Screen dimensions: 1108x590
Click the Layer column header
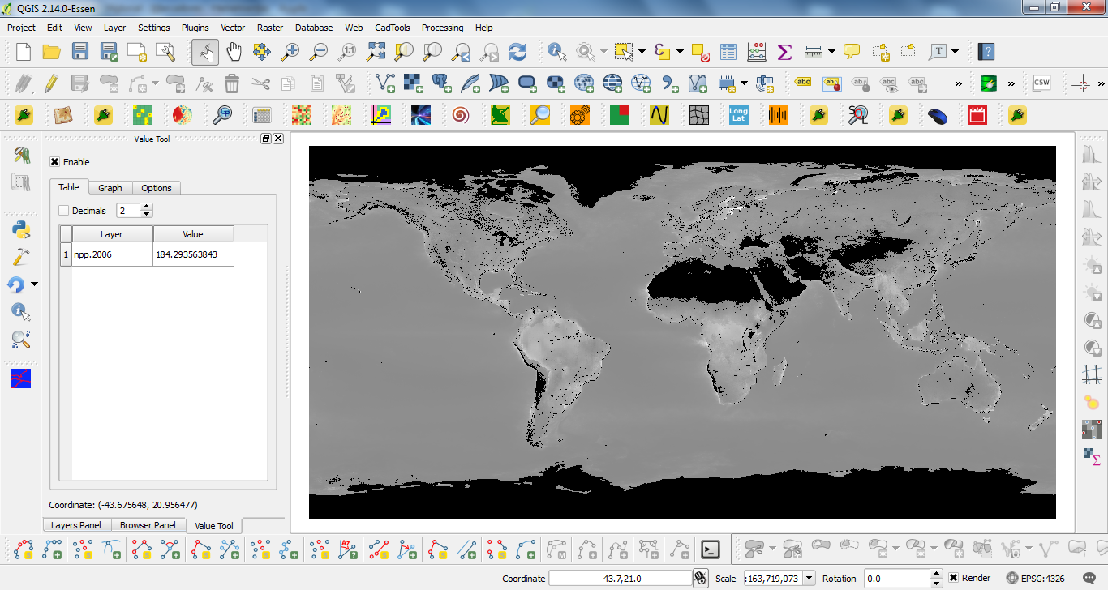pos(112,234)
